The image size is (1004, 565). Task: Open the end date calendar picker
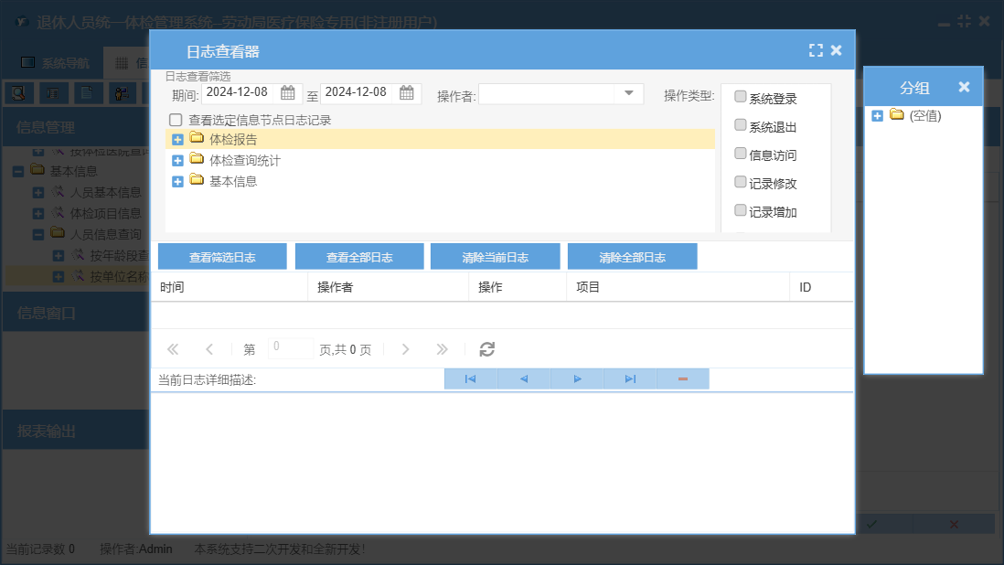point(407,92)
